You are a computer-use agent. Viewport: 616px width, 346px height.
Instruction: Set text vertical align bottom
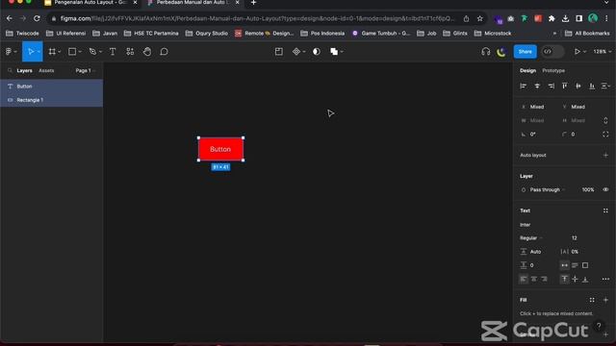pyautogui.click(x=585, y=279)
